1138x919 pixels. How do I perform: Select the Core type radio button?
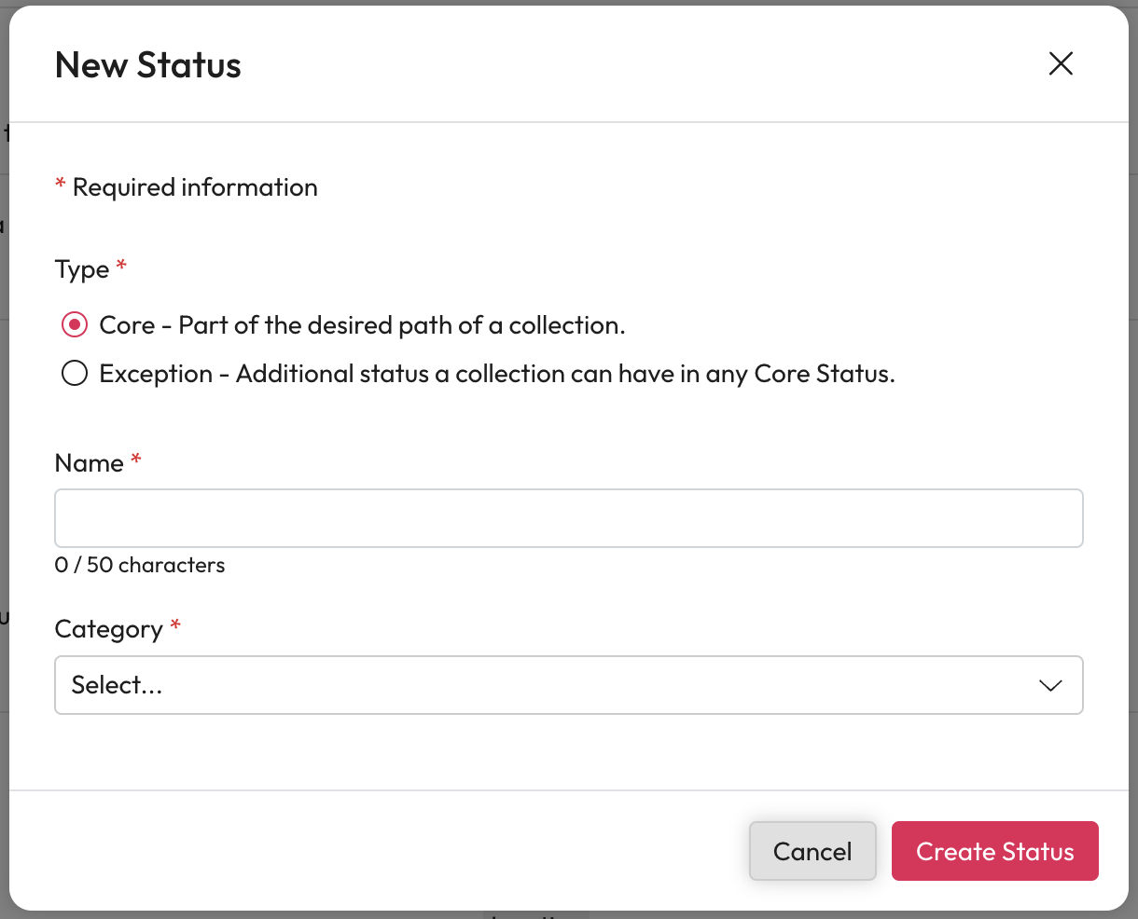(75, 325)
